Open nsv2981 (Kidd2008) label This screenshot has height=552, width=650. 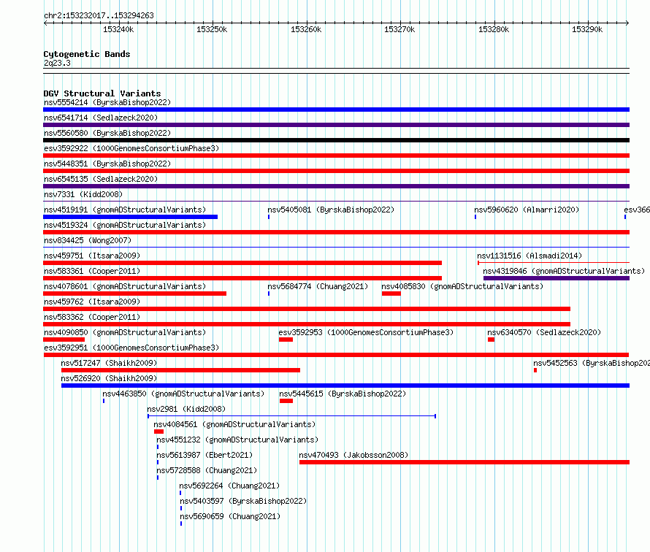(186, 409)
